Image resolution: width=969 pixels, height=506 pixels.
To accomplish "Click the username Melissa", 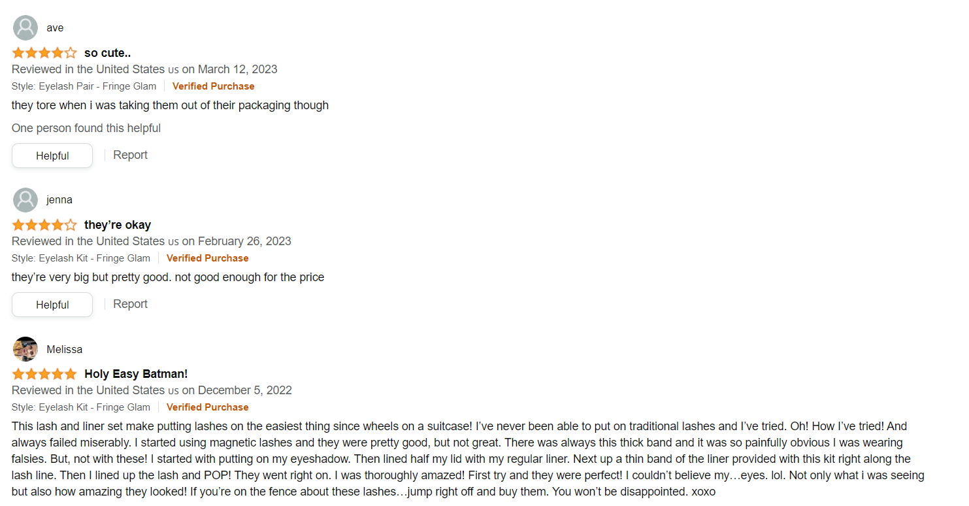I will [65, 350].
